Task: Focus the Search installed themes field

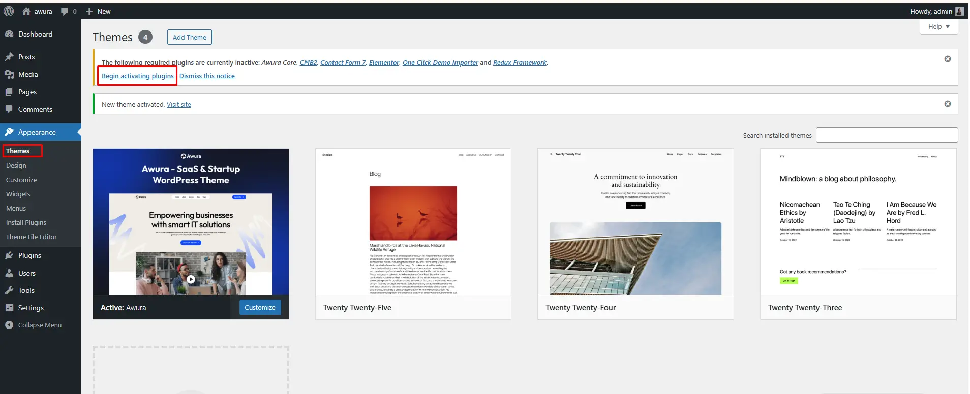Action: pyautogui.click(x=887, y=135)
